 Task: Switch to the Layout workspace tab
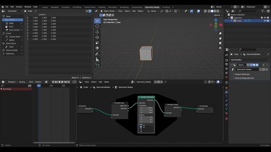(45, 7)
